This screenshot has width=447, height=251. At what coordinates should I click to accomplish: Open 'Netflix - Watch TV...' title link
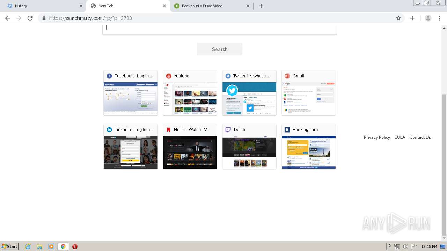192,130
